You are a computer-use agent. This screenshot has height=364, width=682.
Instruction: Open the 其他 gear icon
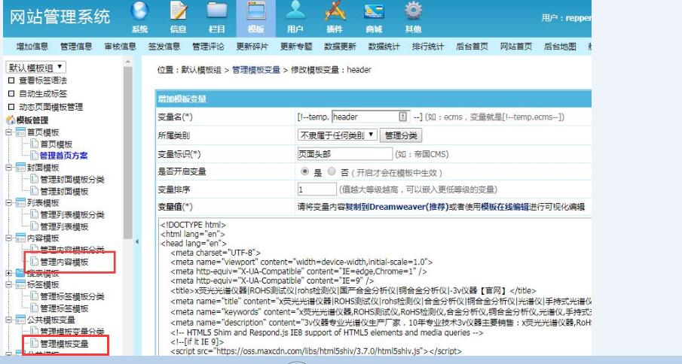pyautogui.click(x=413, y=11)
